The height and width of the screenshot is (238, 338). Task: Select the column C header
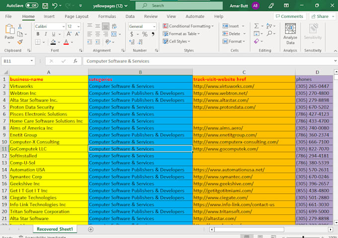point(244,72)
